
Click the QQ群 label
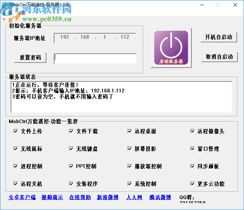point(187,197)
